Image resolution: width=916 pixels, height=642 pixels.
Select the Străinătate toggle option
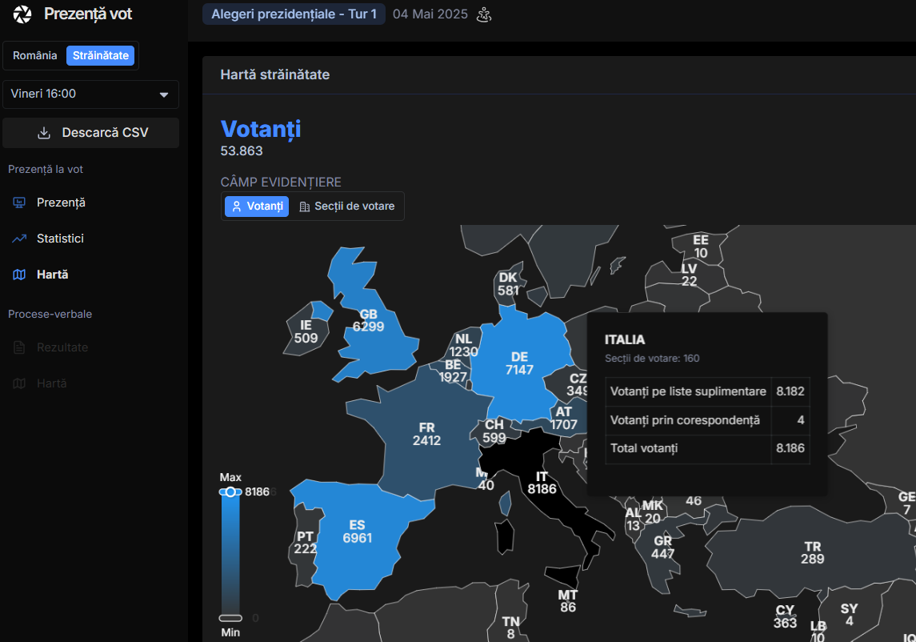100,55
